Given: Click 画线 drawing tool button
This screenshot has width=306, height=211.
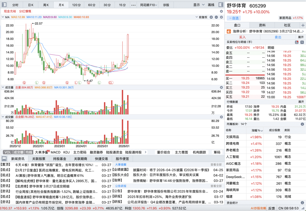Looking at the screenshot, I should point(211,5).
